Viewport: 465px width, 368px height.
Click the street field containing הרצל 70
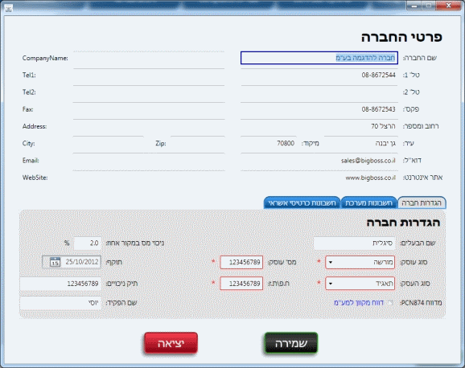(x=319, y=126)
